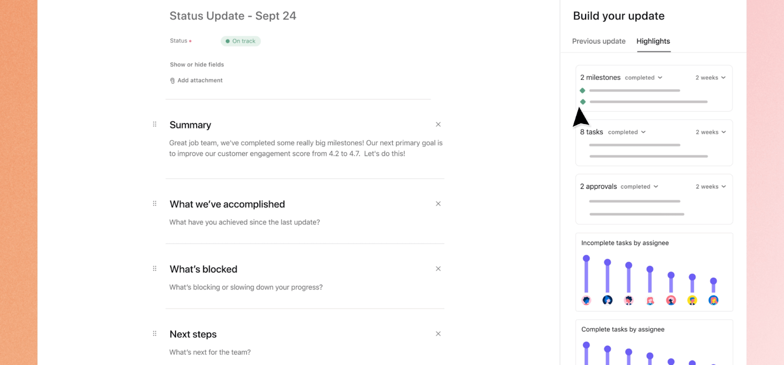Select the second milestone diamond in the highlights card
784x365 pixels.
pyautogui.click(x=583, y=101)
